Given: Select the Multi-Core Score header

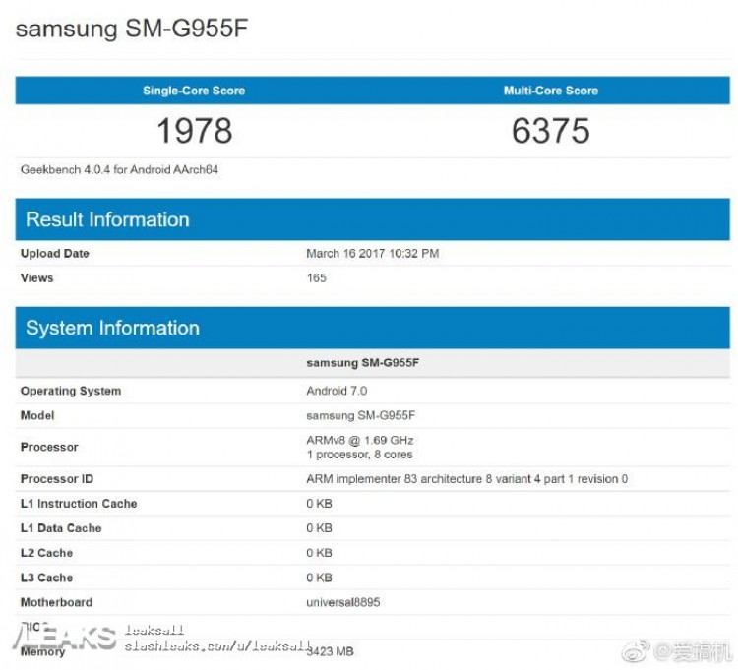Looking at the screenshot, I should coord(551,91).
